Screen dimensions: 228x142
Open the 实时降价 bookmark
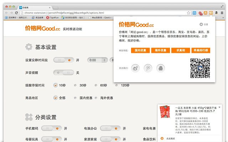coord(16,17)
